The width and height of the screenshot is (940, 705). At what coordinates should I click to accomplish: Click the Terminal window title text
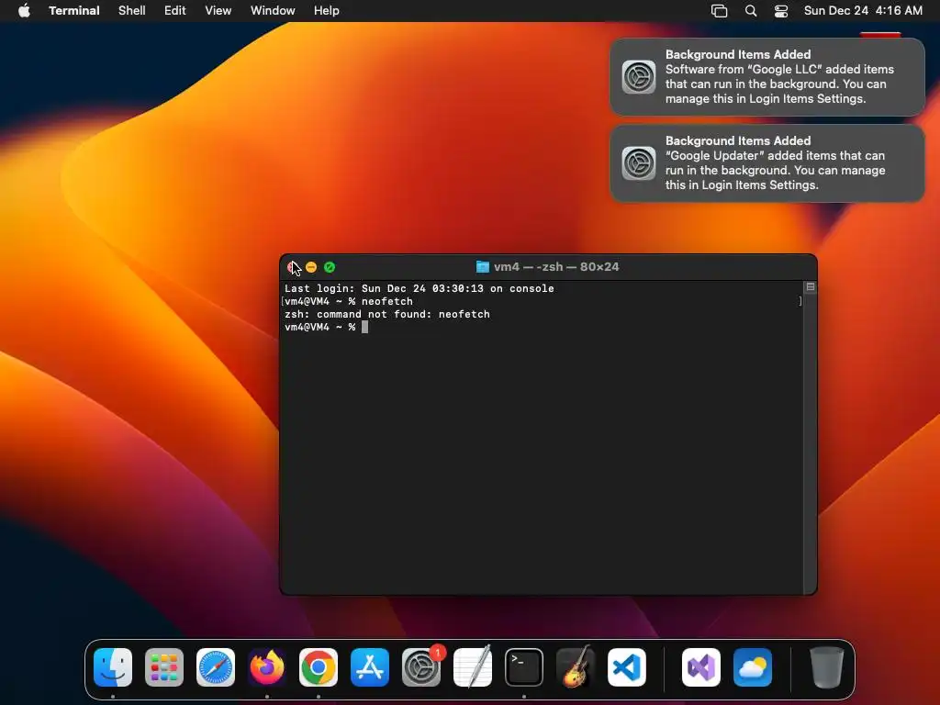click(x=556, y=267)
